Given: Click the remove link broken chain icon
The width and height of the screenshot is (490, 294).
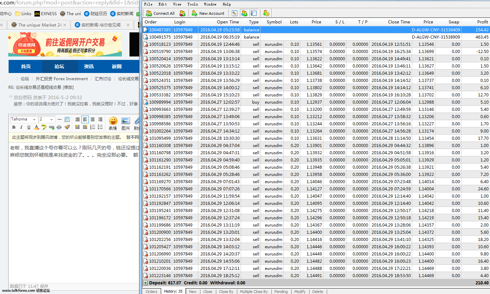Looking at the screenshot, I should pyautogui.click(x=59, y=127).
